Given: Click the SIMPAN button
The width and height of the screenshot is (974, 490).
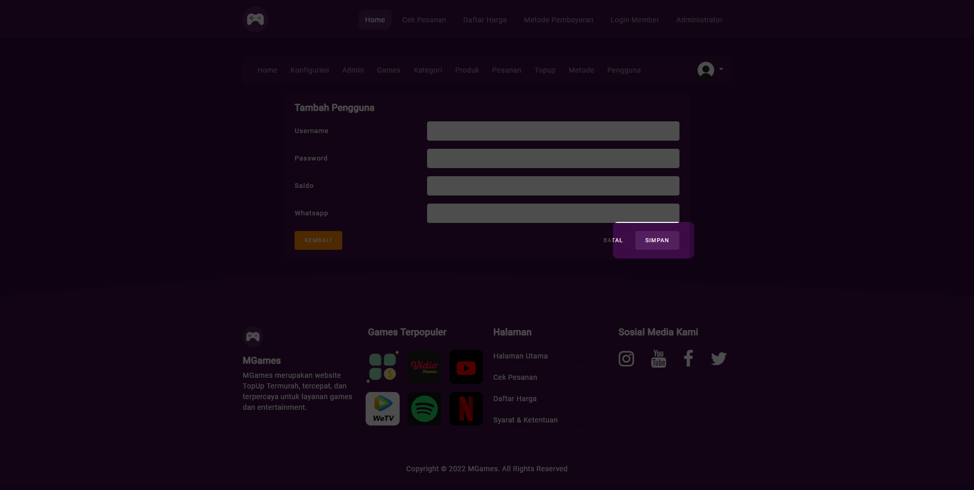Looking at the screenshot, I should (x=657, y=240).
